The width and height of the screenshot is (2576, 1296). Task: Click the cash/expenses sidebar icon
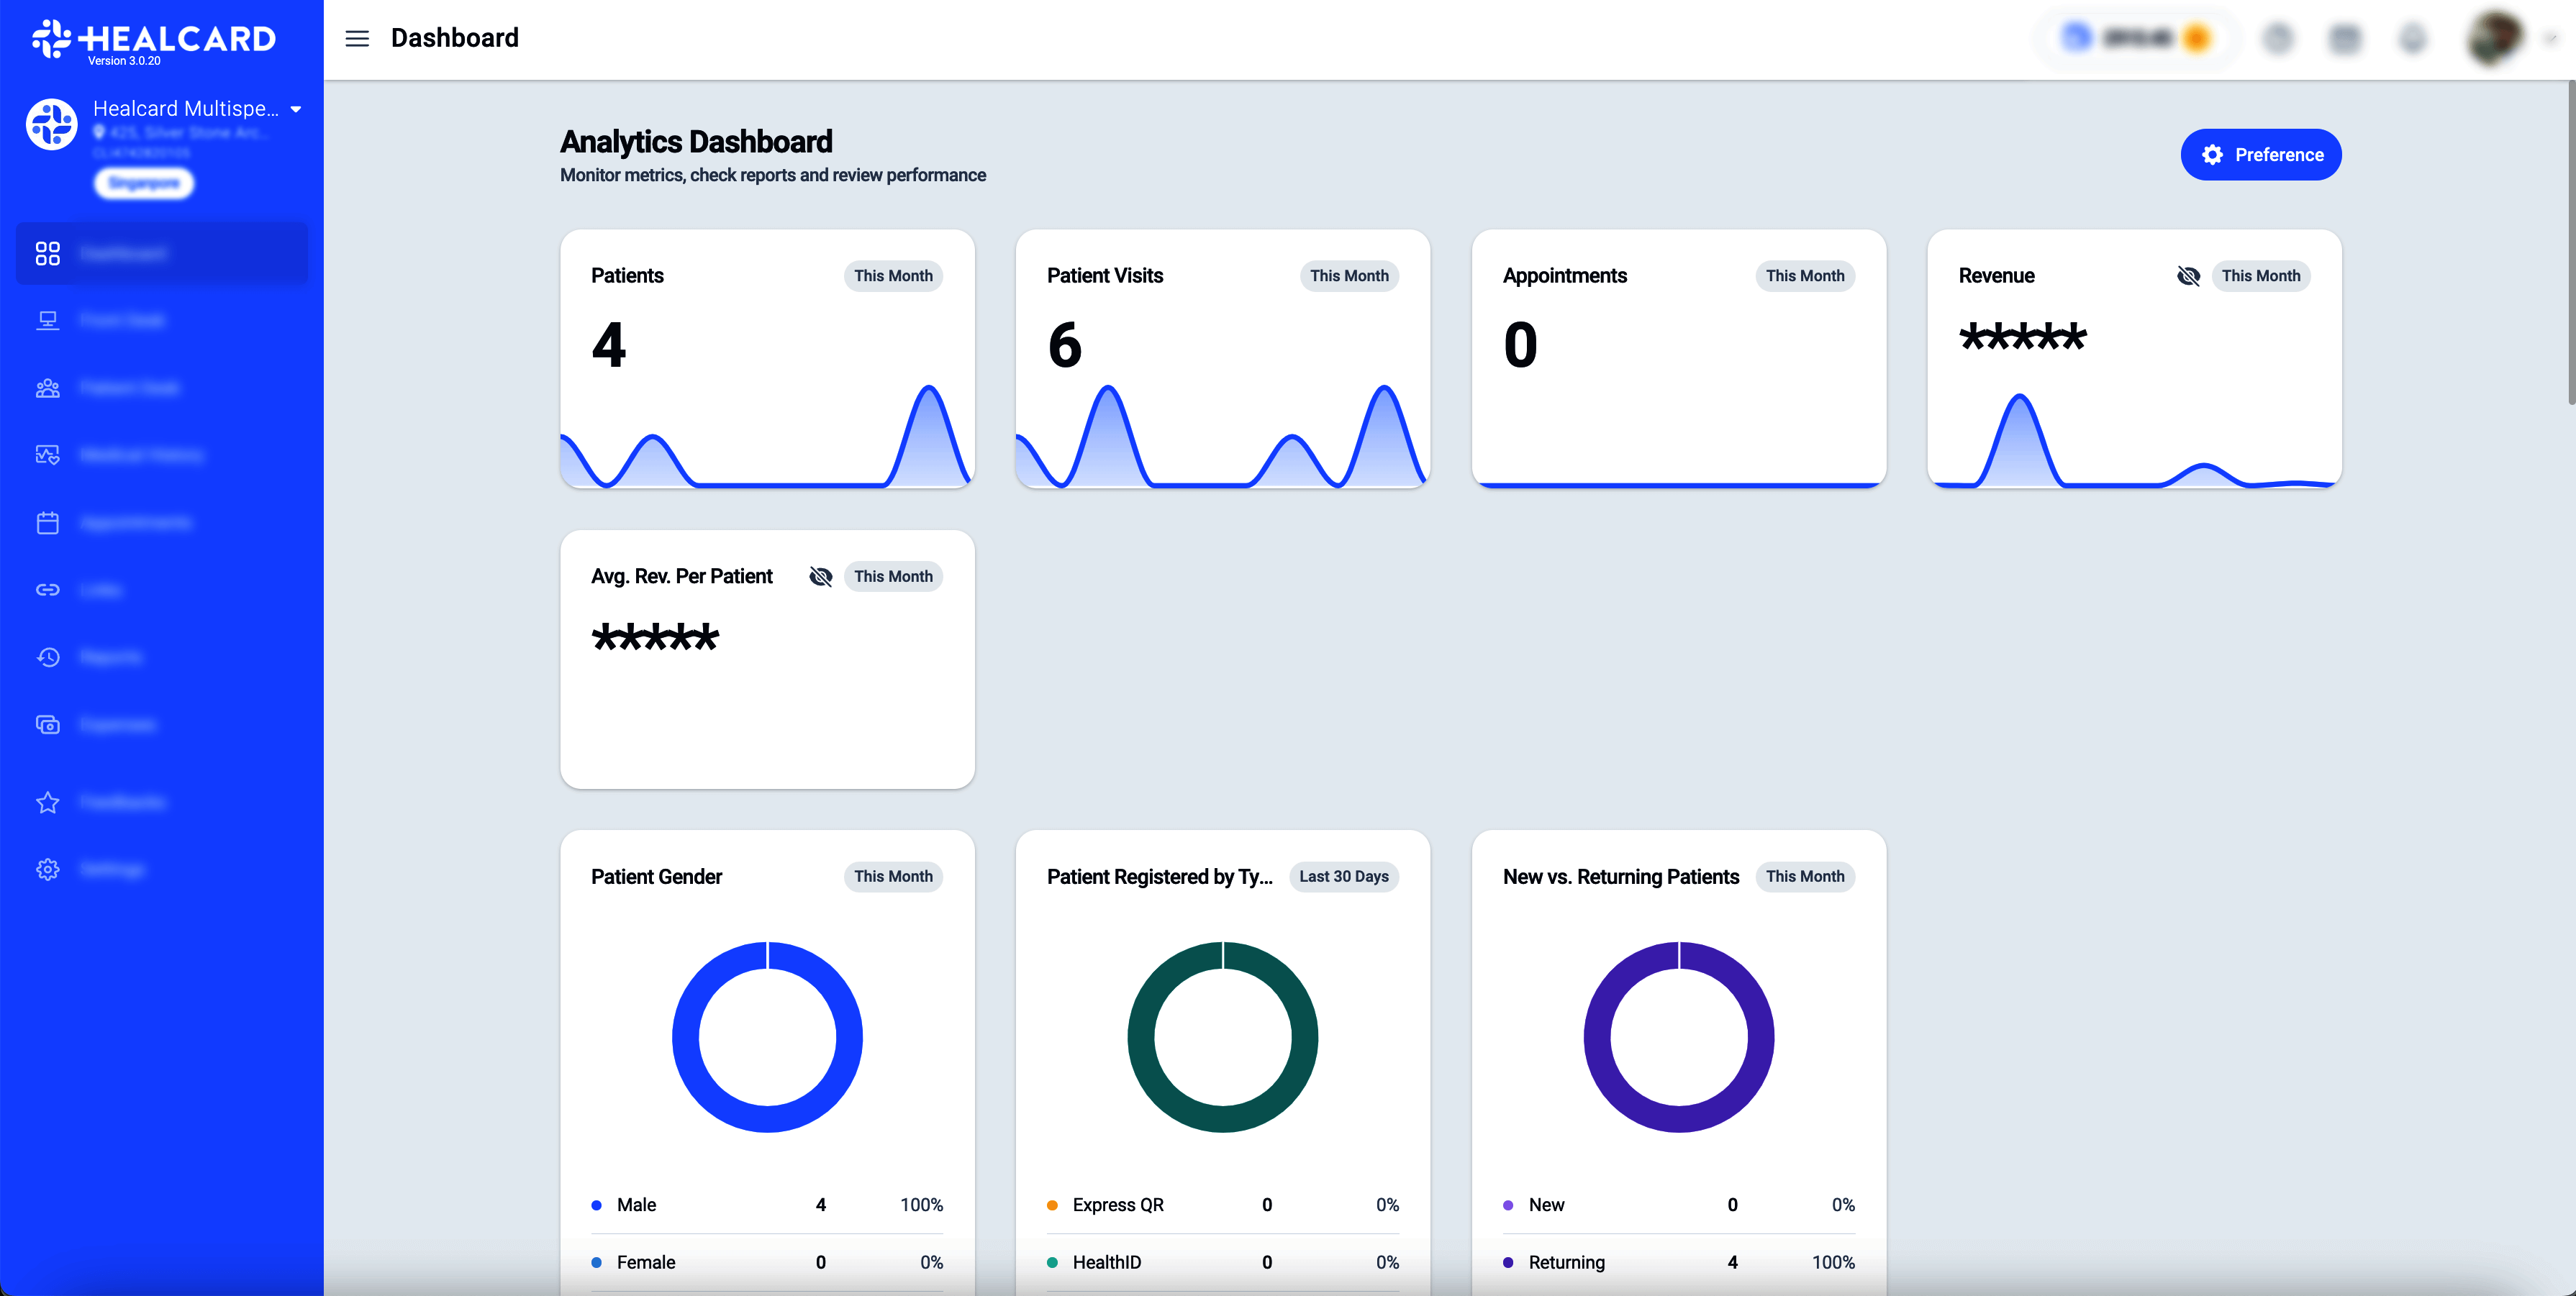point(47,724)
